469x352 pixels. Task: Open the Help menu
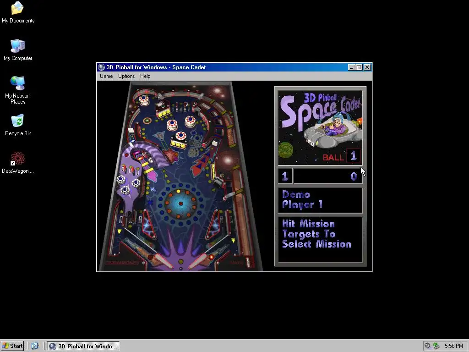click(145, 76)
